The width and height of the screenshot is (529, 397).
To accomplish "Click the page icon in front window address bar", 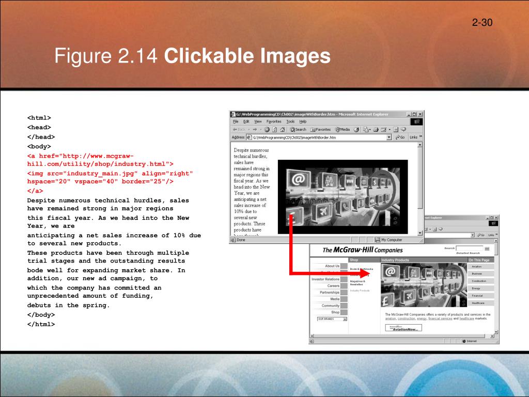I will click(248, 138).
